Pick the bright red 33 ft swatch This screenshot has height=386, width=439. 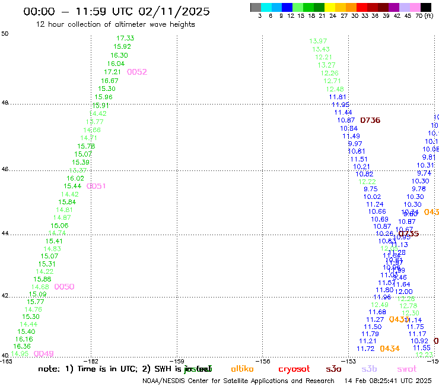[x=362, y=7]
